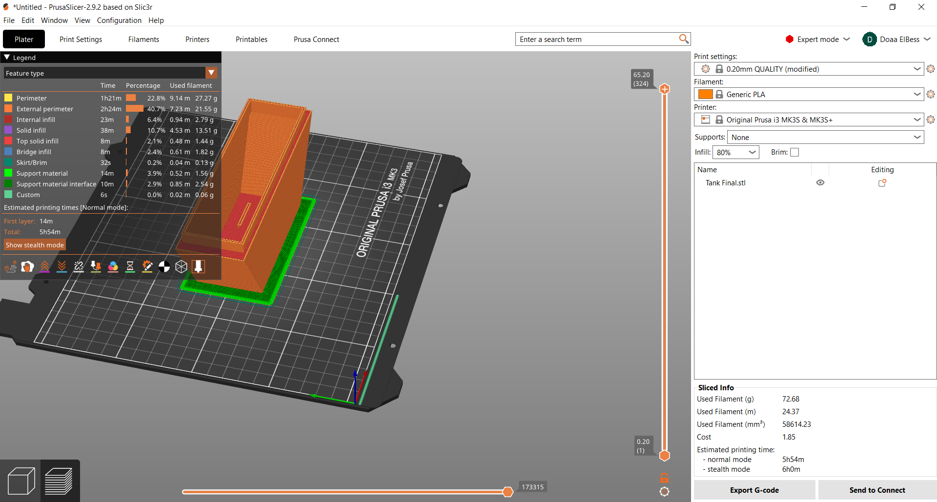The width and height of the screenshot is (937, 502).
Task: Toggle External perimeter feature in legend
Action: [x=110, y=109]
